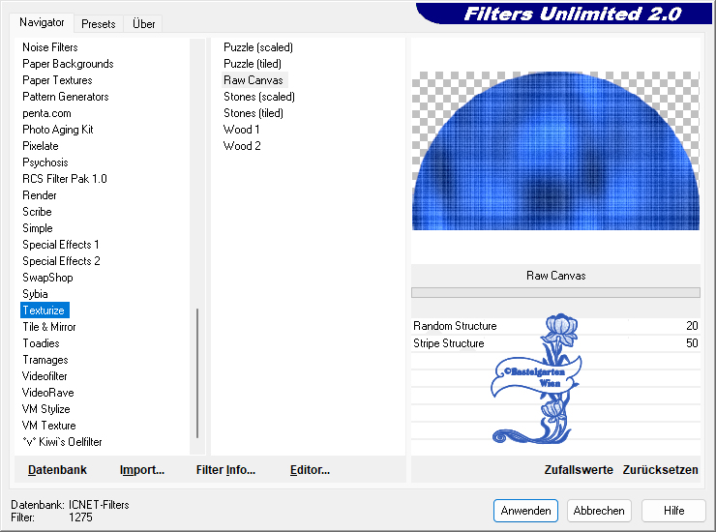
Task: Select Sybia category
Action: coord(35,294)
